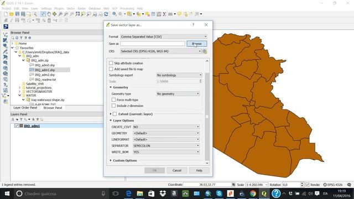The image size is (354, 199).
Task: Toggle the Render checkbox in status bar
Action: click(x=308, y=185)
